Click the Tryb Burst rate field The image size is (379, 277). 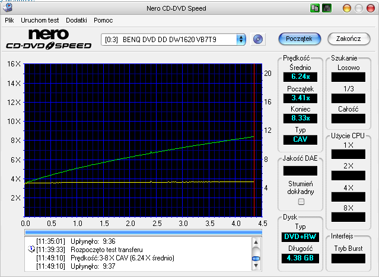(x=348, y=259)
